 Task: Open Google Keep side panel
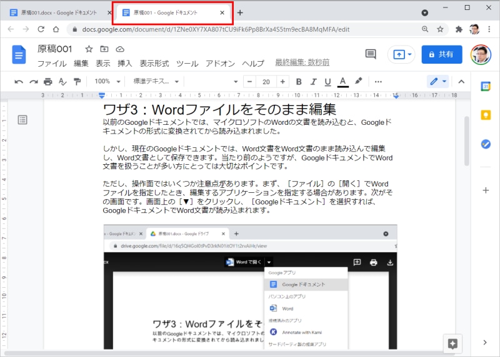(486, 115)
